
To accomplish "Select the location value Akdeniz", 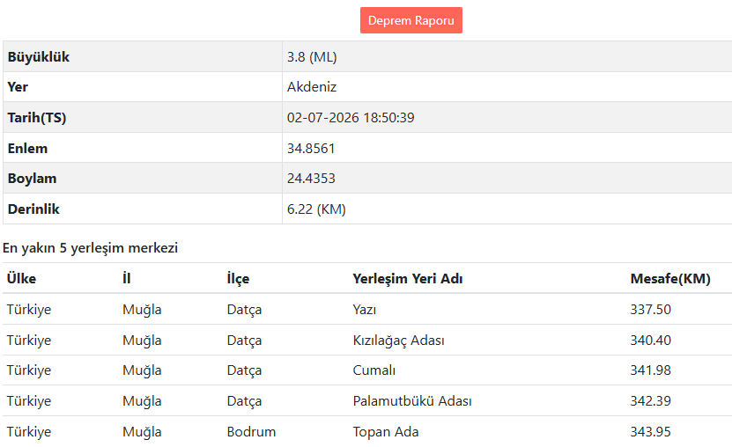I will click(311, 87).
